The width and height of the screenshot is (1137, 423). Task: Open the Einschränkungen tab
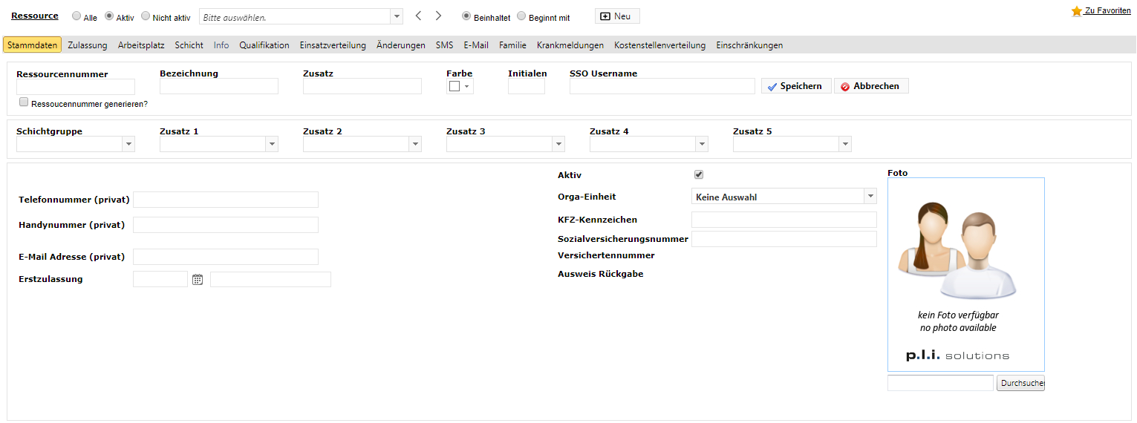749,45
